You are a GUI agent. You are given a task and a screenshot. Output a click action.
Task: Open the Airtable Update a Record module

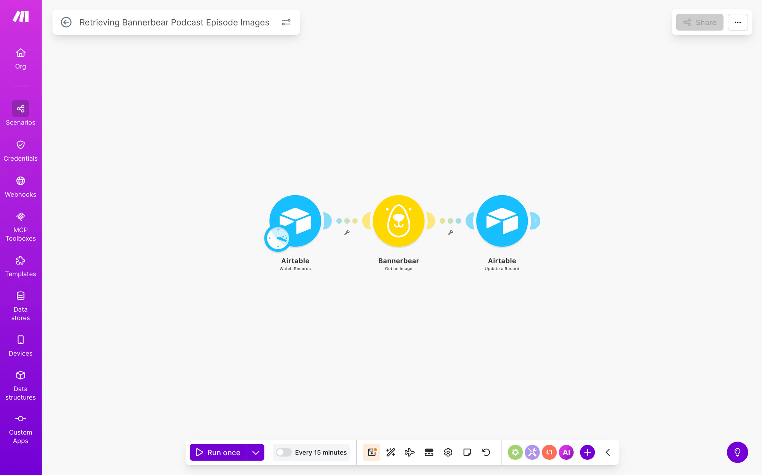(502, 221)
